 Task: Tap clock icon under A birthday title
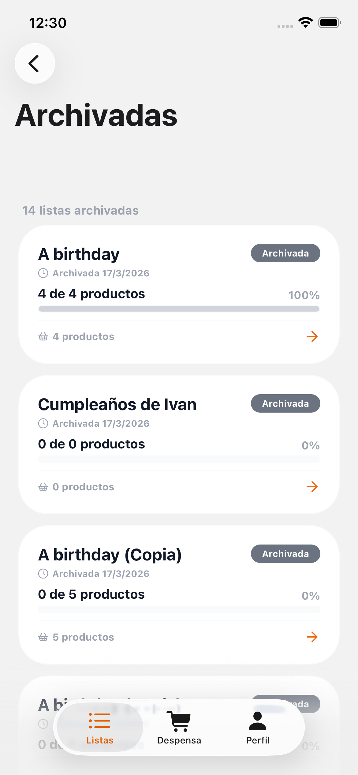click(43, 273)
